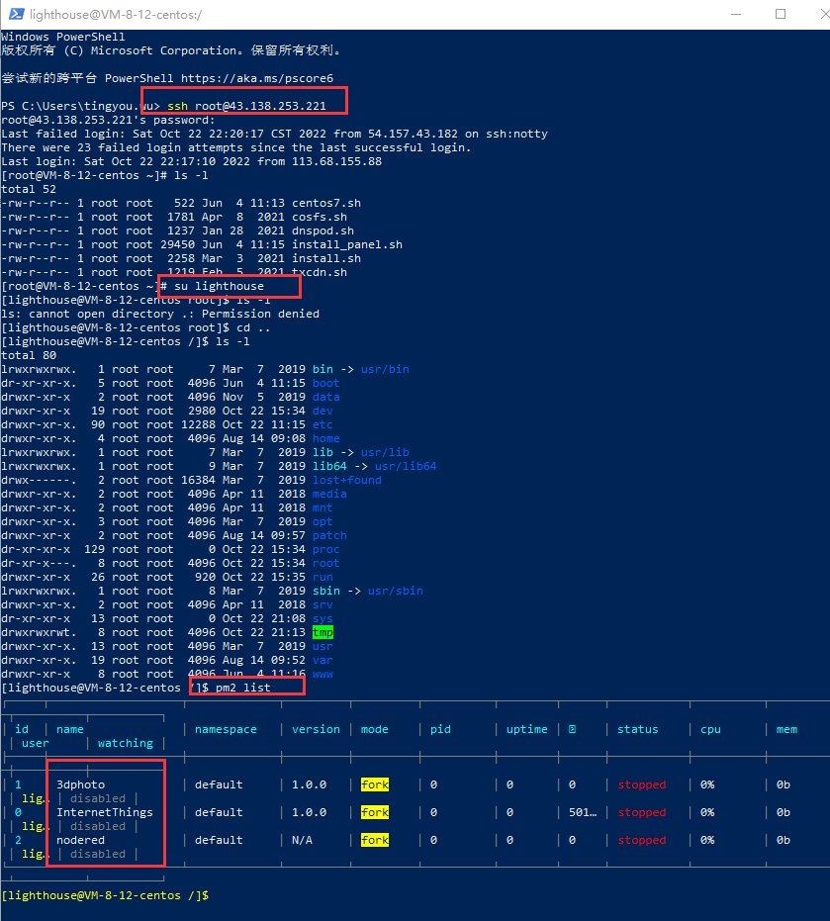Screen dimensions: 830x921
Task: Select the cosfs.sh file name
Action: [x=320, y=218]
